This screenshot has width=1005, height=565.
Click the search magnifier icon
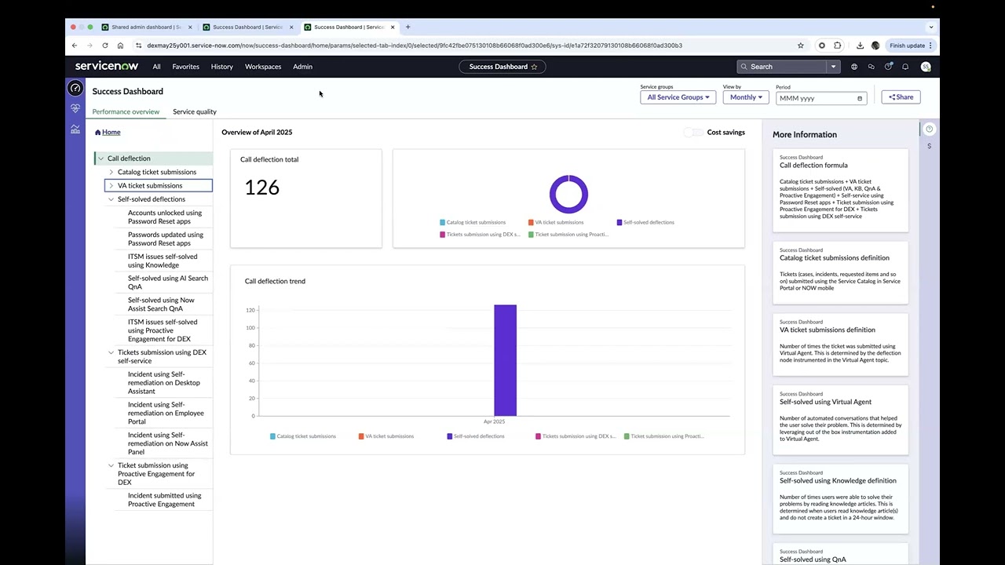coord(744,67)
